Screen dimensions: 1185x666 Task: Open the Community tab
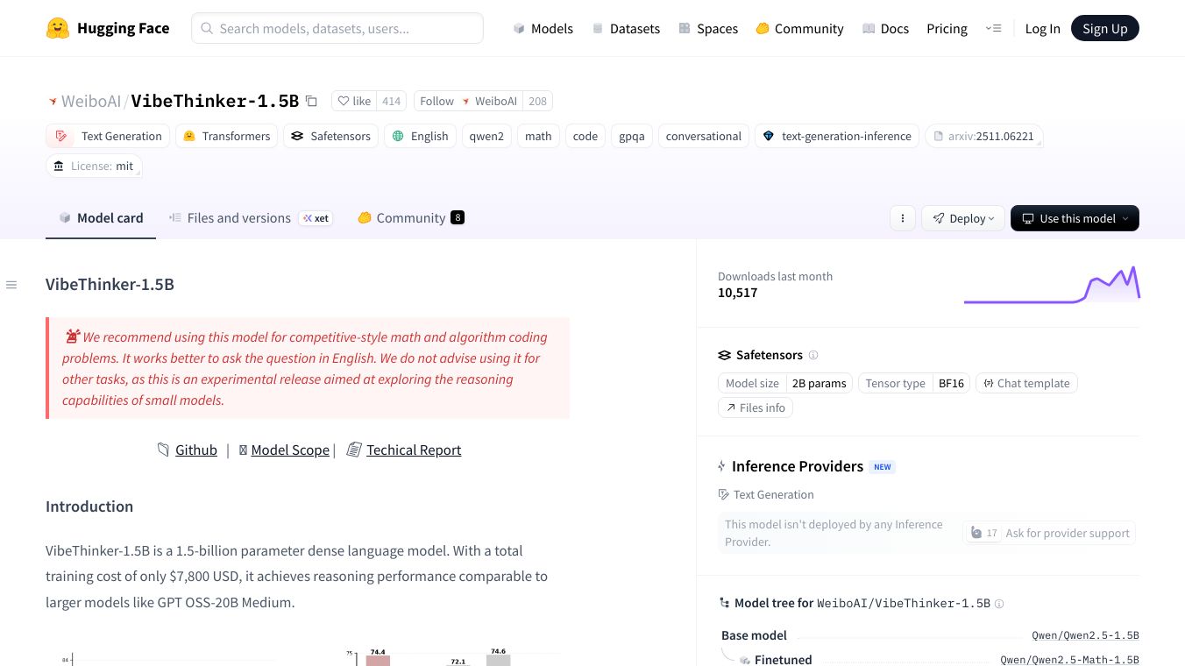click(410, 218)
